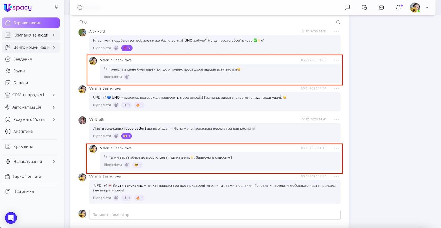Click the pin sidebar icon next to logo
The width and height of the screenshot is (441, 228).
56,7
